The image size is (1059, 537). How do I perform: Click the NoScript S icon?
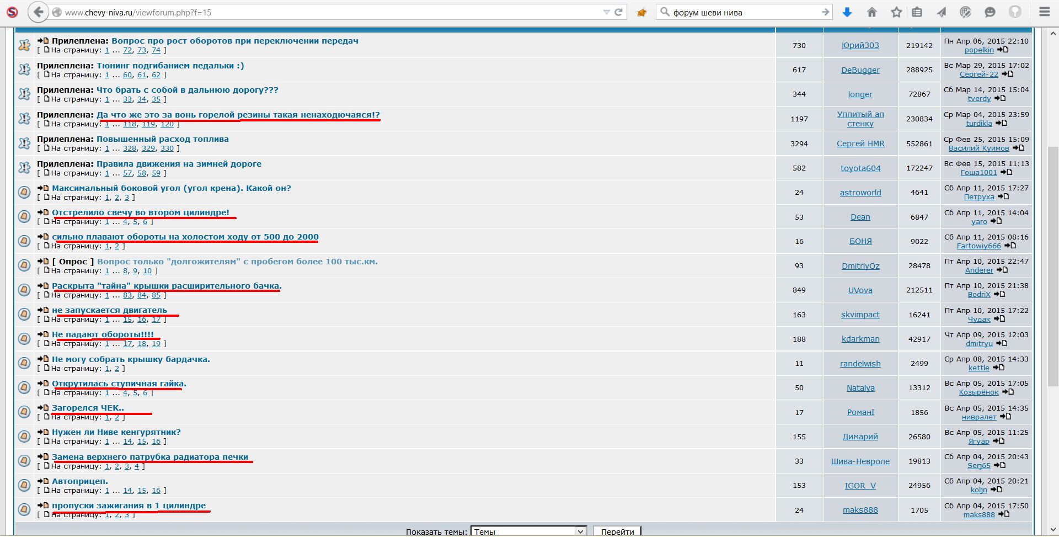(12, 12)
